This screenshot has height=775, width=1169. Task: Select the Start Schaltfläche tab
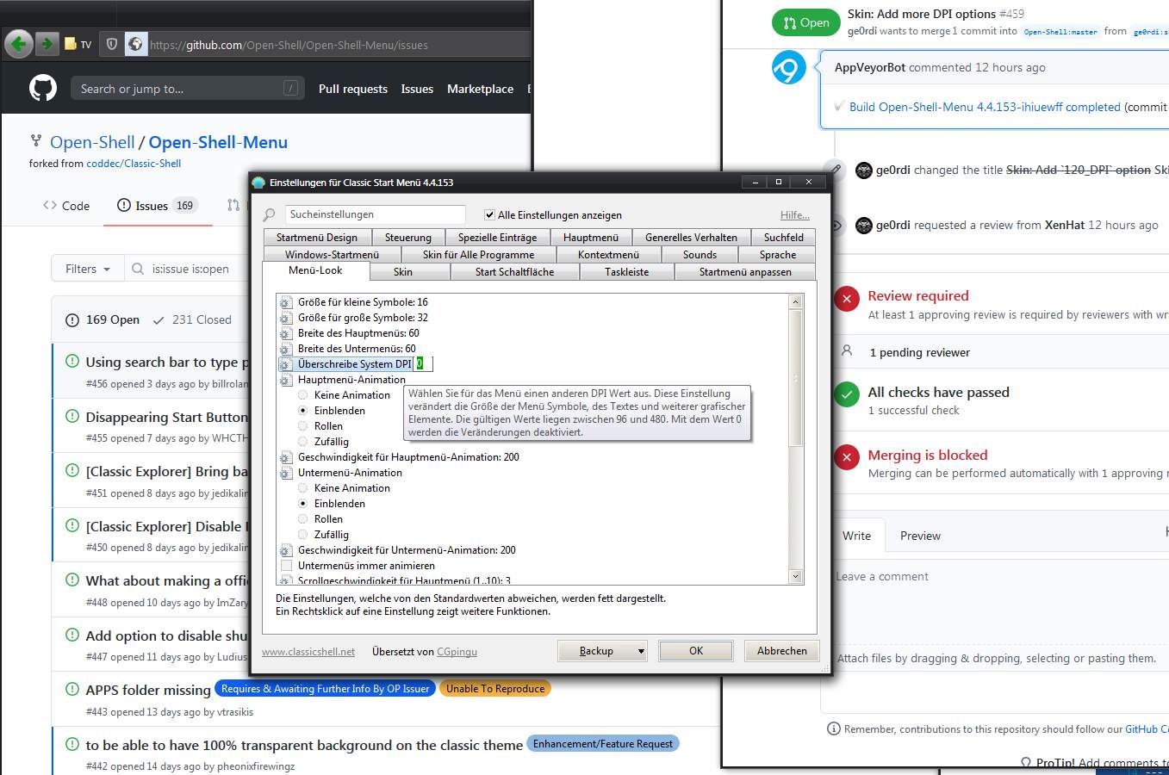(x=515, y=272)
